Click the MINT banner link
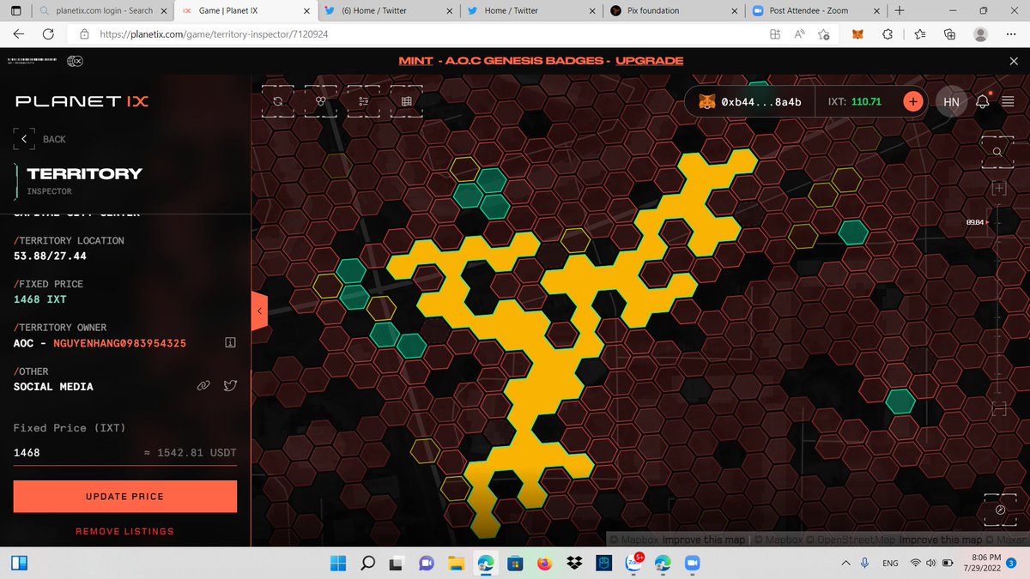 point(415,61)
